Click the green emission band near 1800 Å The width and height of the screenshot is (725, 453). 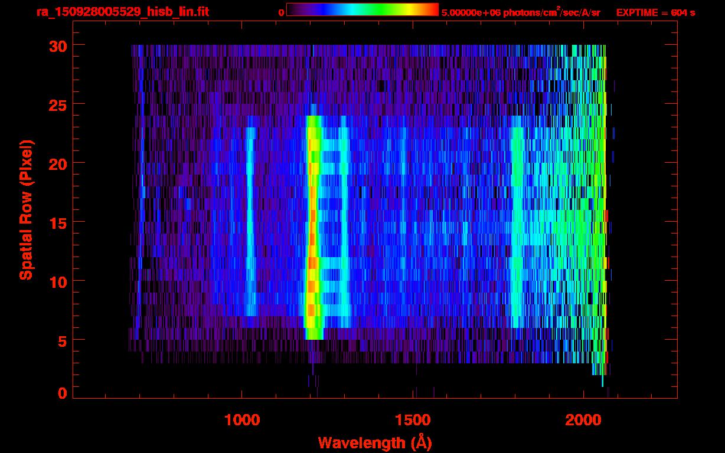[517, 224]
